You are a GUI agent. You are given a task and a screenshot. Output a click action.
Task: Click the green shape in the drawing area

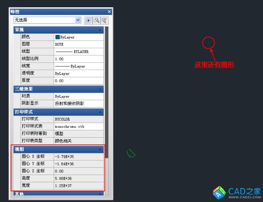131,153
